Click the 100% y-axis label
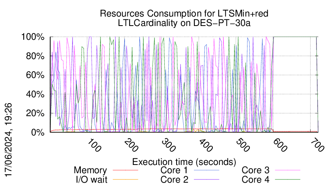Screen dimensions: 335x187 (33, 37)
